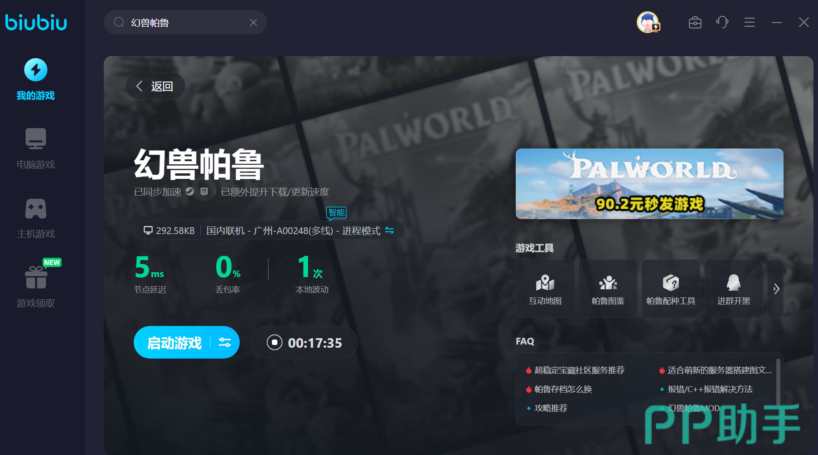
Task: Go back with the 返回 button
Action: [x=155, y=86]
